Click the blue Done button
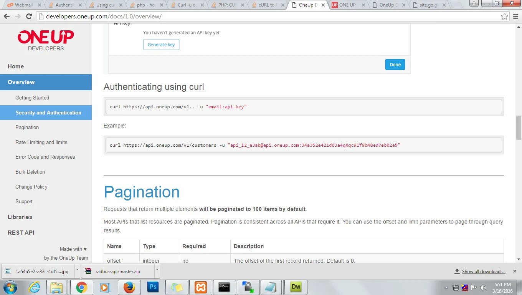Image resolution: width=522 pixels, height=295 pixels. 395,65
